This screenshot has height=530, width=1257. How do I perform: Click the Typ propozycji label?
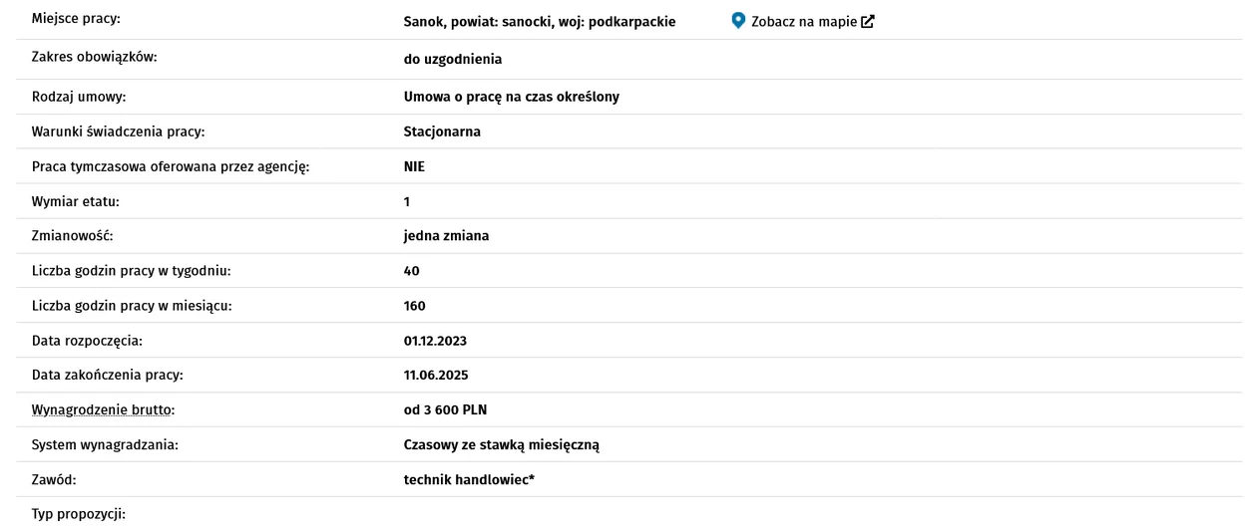pyautogui.click(x=80, y=515)
